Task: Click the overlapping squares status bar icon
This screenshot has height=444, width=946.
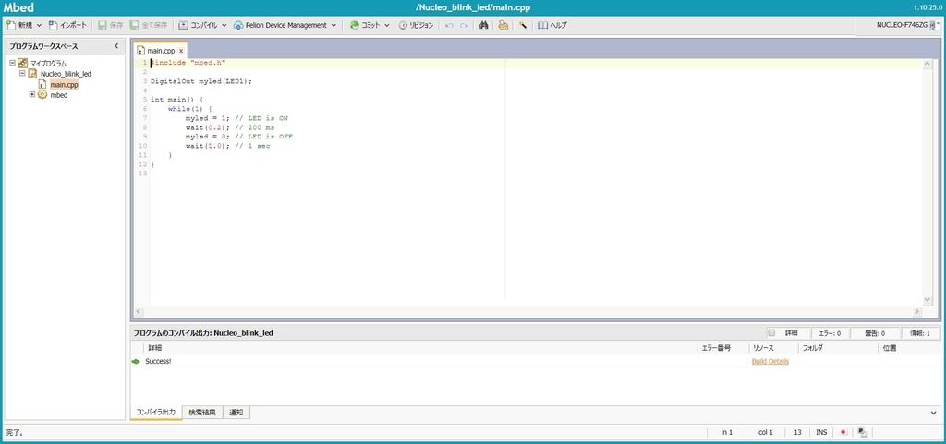Action: [863, 433]
